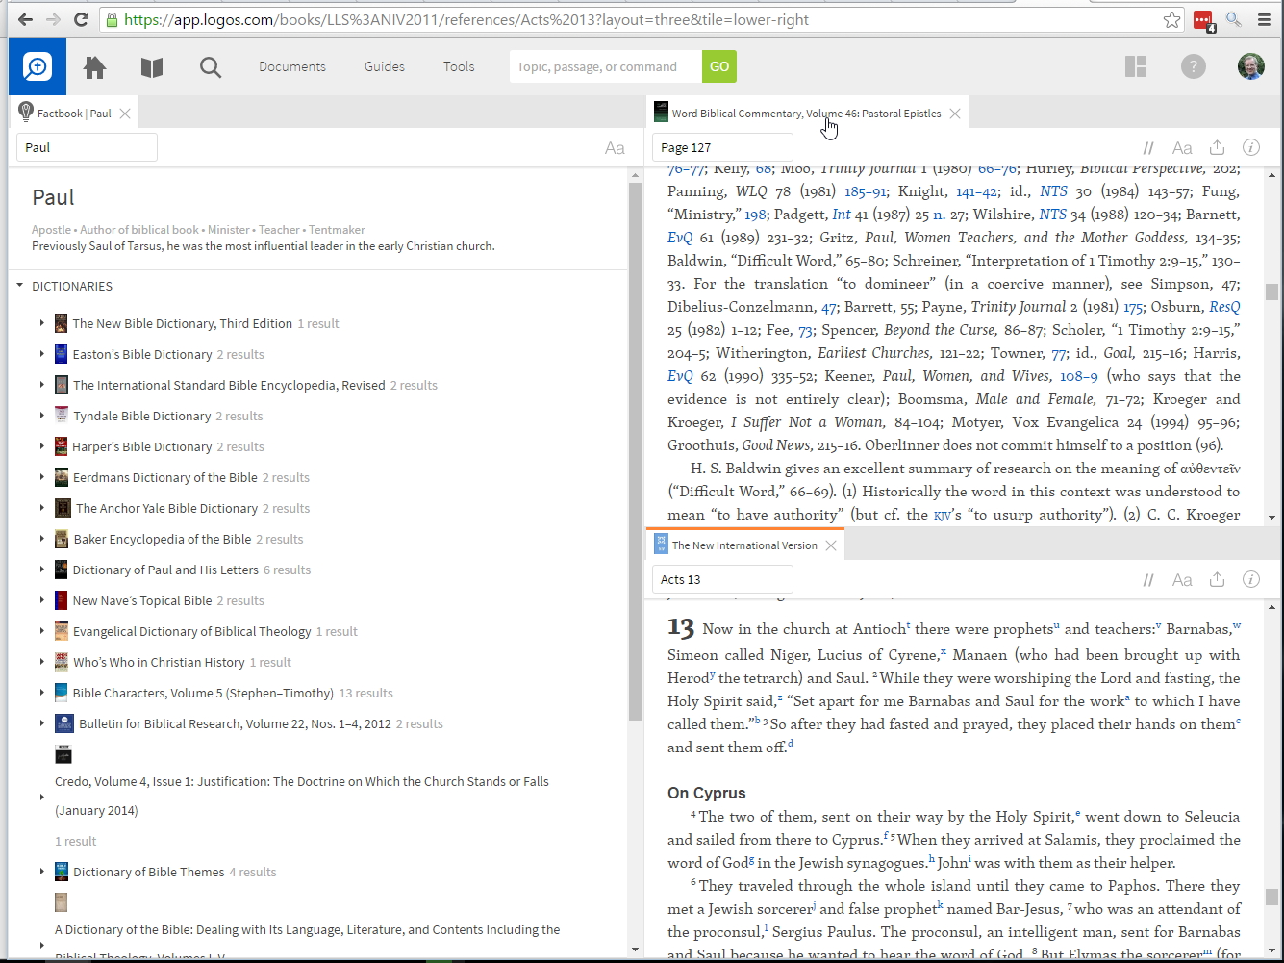This screenshot has height=963, width=1284.
Task: Expand International Standard Bible Encyclopedia, Revised
Action: (x=41, y=385)
